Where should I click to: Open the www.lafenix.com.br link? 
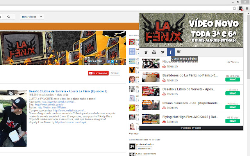49,105
